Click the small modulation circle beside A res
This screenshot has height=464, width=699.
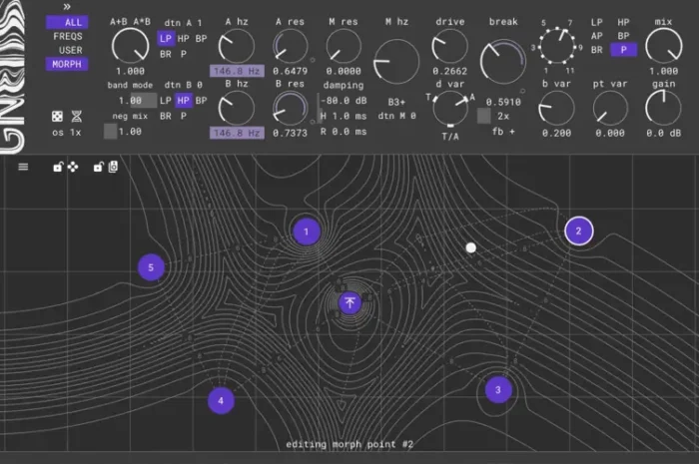(313, 60)
